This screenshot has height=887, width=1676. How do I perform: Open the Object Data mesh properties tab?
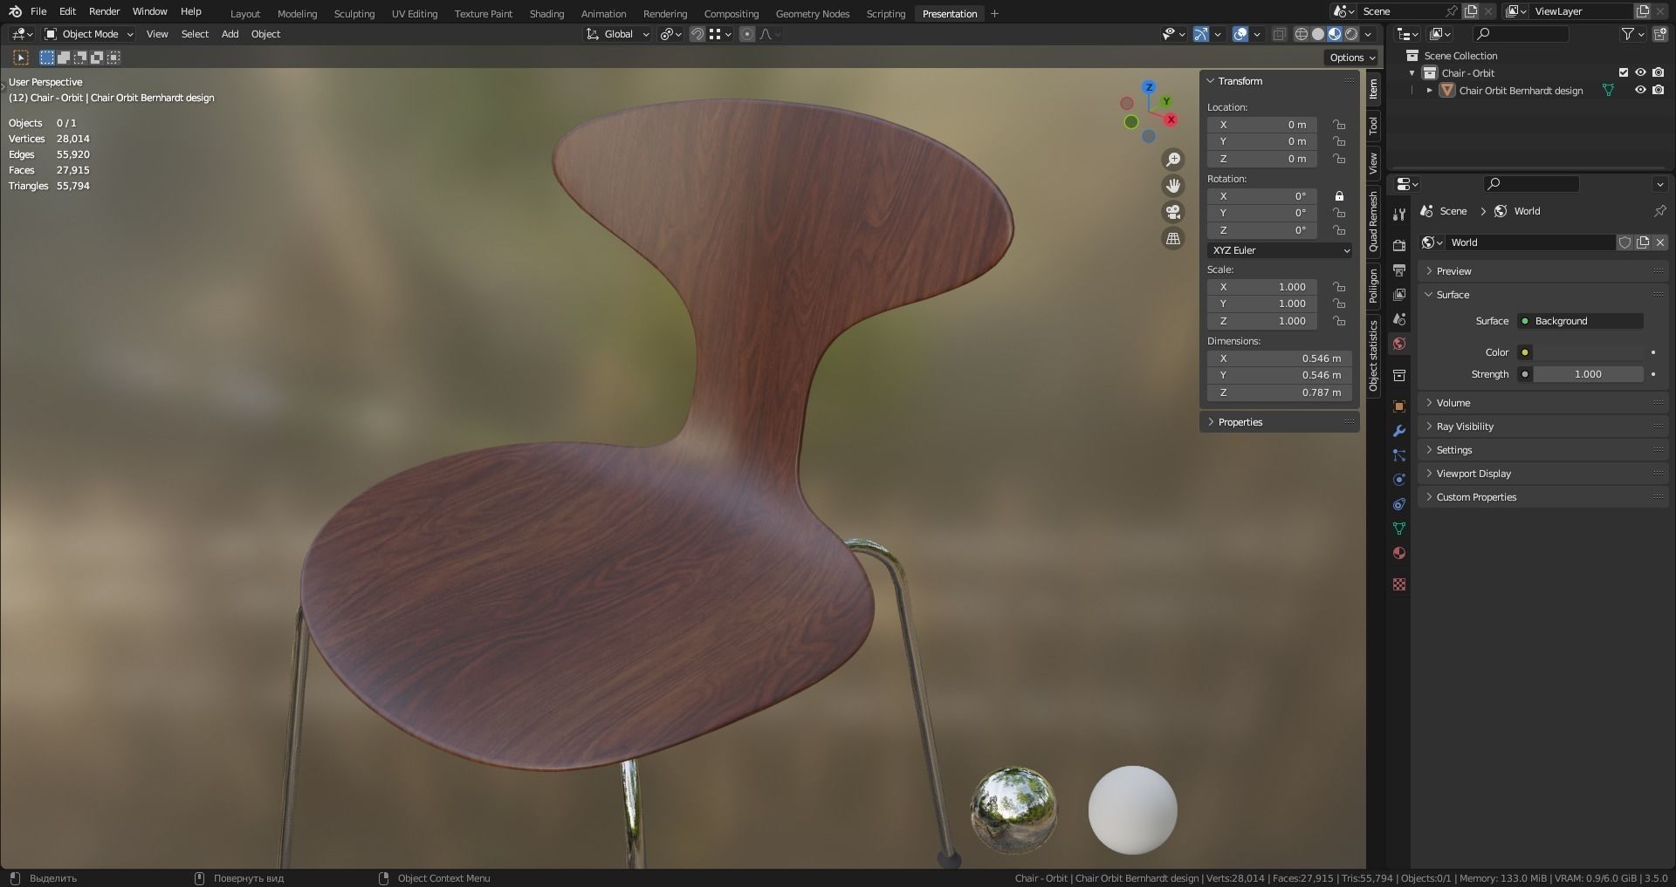[1399, 529]
